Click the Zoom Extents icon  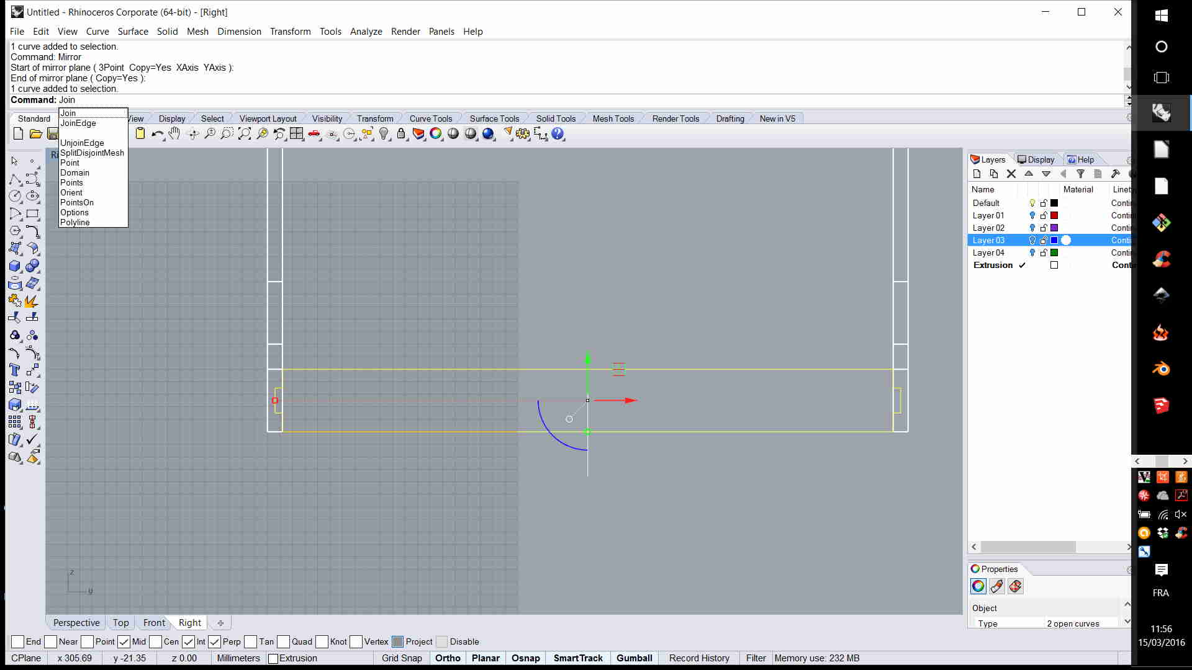point(245,134)
